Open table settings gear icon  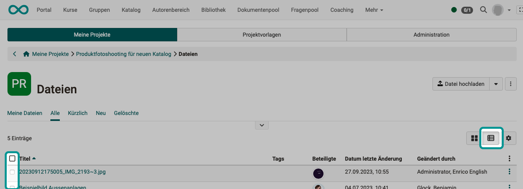click(x=509, y=138)
